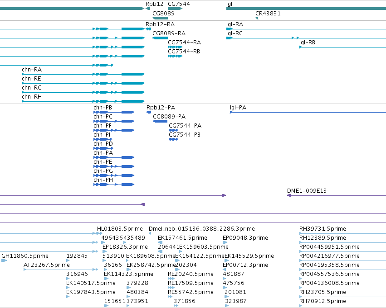The width and height of the screenshot is (386, 308).
Task: Select EK140517.5prime EST feature
Action: [68, 288]
